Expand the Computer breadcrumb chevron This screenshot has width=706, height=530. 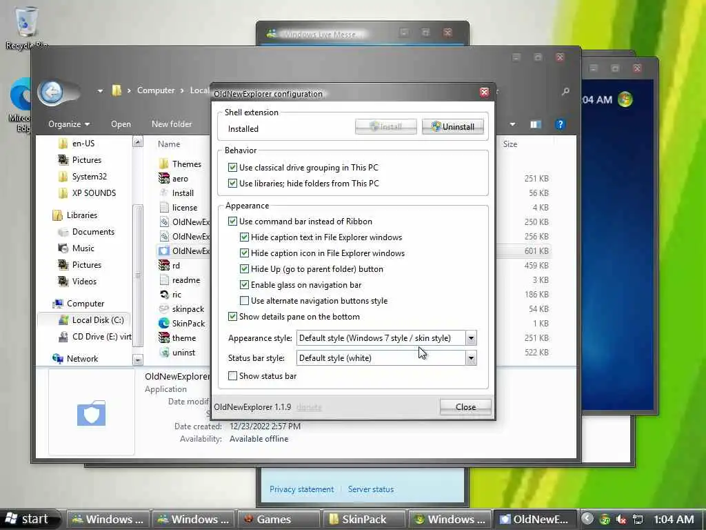[182, 90]
